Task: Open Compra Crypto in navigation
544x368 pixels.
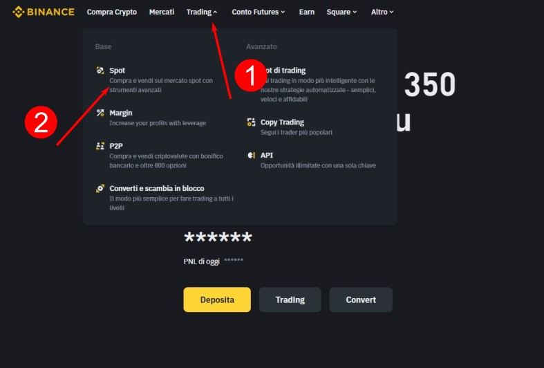Action: [x=112, y=12]
